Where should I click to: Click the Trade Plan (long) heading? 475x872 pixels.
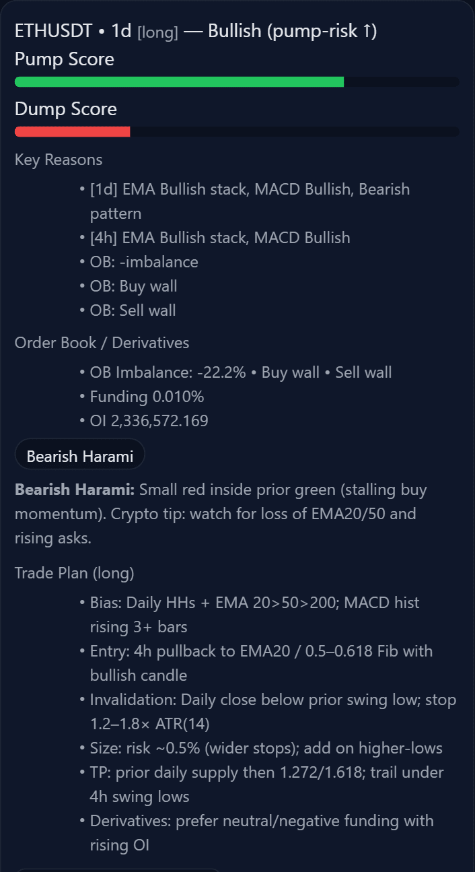(75, 573)
